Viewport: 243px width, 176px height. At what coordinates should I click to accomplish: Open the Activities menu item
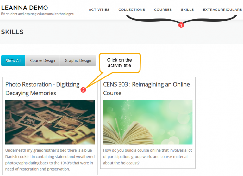pos(99,10)
